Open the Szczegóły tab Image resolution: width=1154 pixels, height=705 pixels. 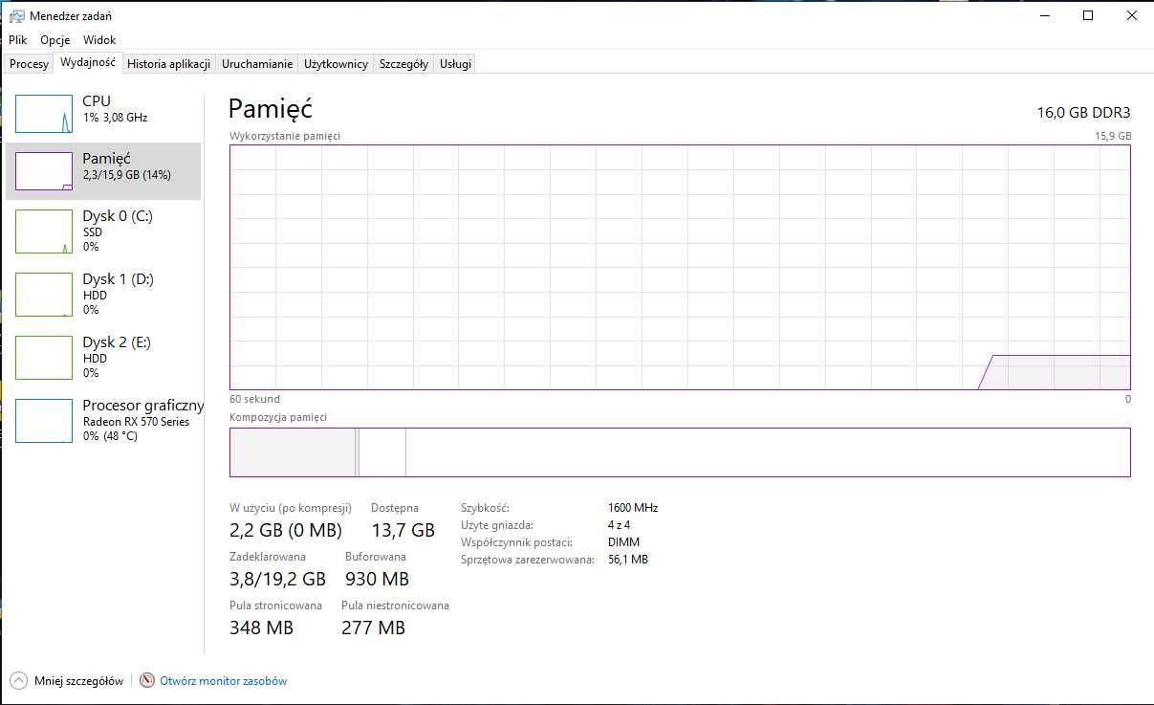click(x=403, y=64)
